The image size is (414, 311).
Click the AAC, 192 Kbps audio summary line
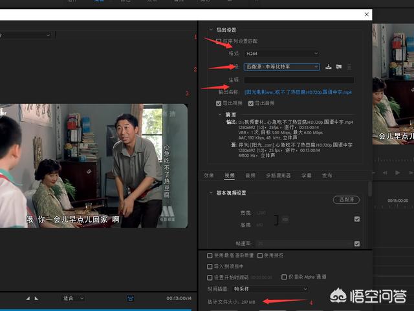268,137
